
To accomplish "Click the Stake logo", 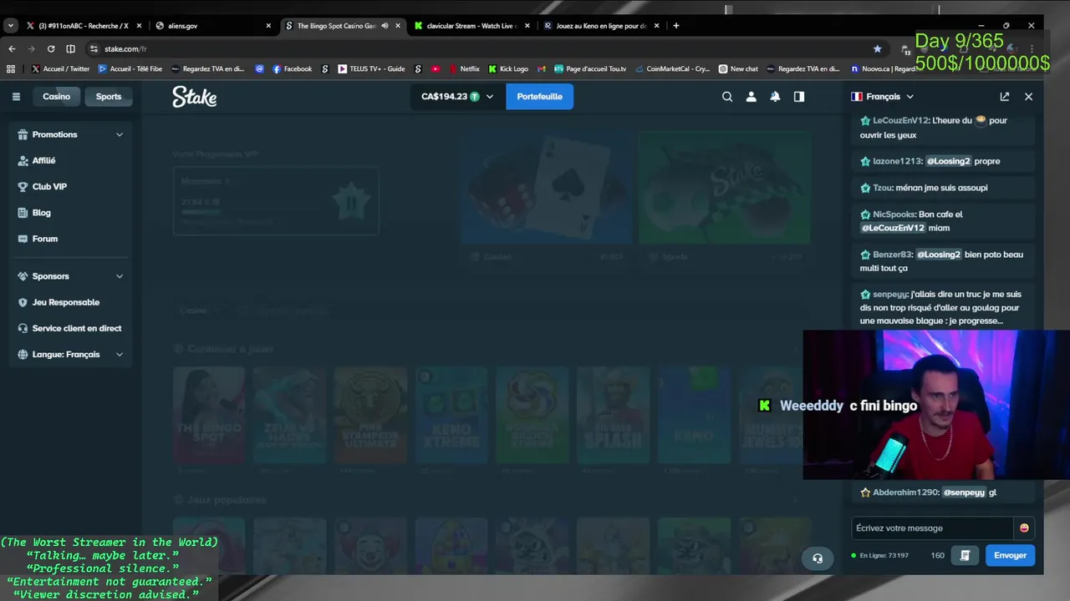I will pyautogui.click(x=195, y=97).
